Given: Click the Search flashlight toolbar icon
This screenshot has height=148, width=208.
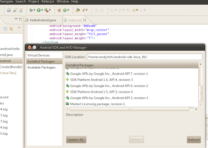Looking at the screenshot, I should click(x=84, y=10).
